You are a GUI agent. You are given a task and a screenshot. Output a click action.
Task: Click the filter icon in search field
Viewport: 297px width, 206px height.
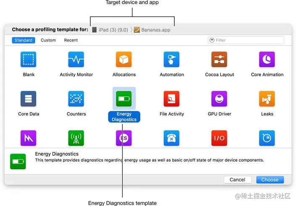coord(212,40)
